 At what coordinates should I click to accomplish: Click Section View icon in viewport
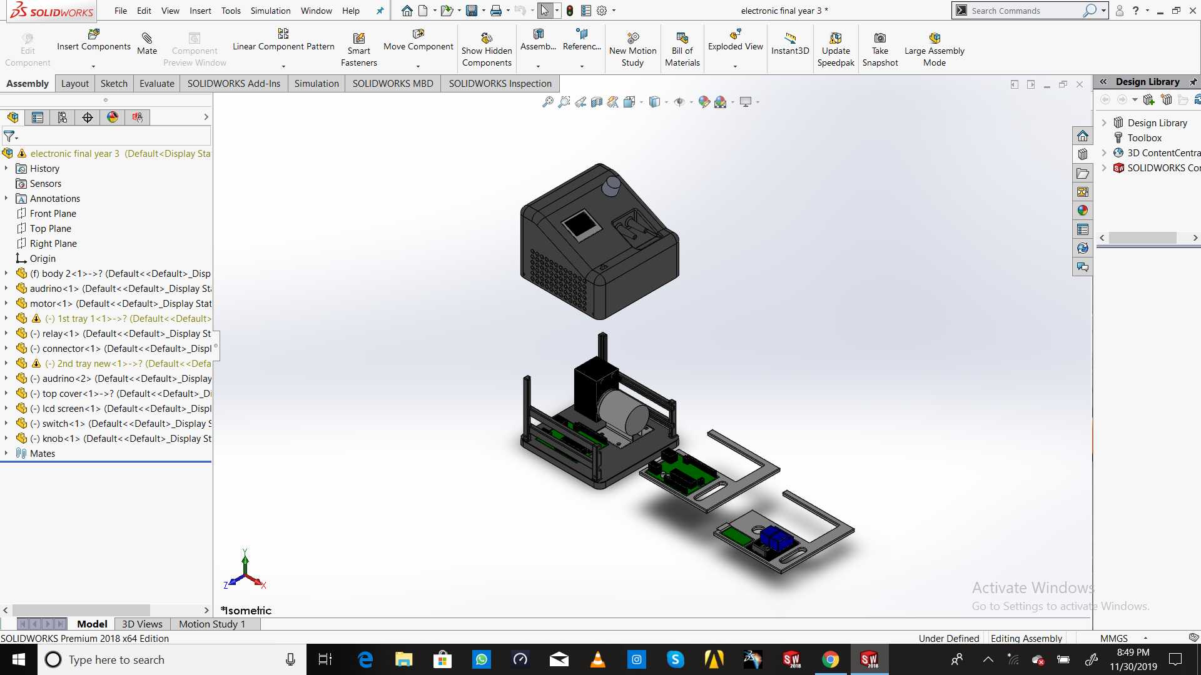point(597,102)
